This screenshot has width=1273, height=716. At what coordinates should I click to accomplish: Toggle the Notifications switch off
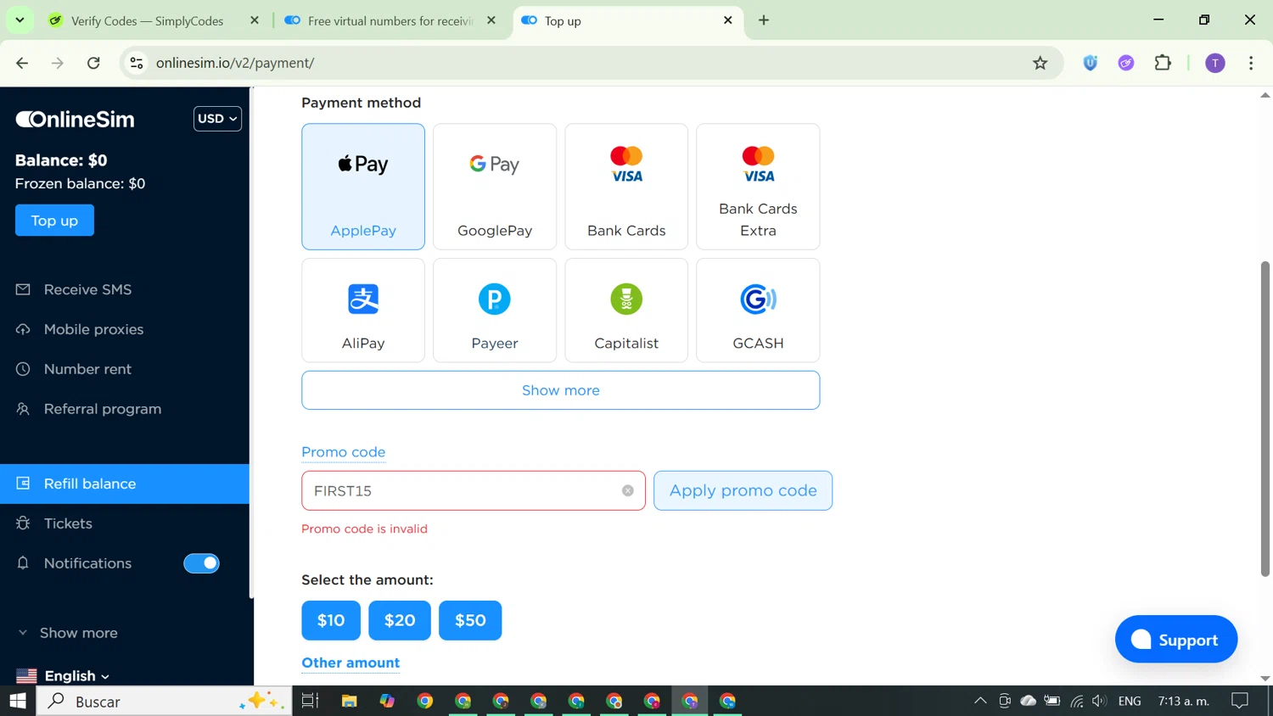click(202, 563)
